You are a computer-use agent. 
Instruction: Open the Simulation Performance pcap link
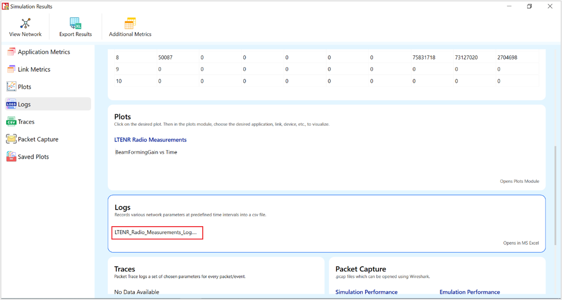coord(366,292)
